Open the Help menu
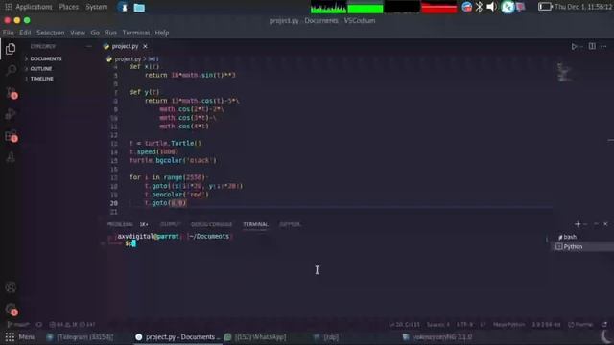The image size is (614, 345). (x=162, y=33)
